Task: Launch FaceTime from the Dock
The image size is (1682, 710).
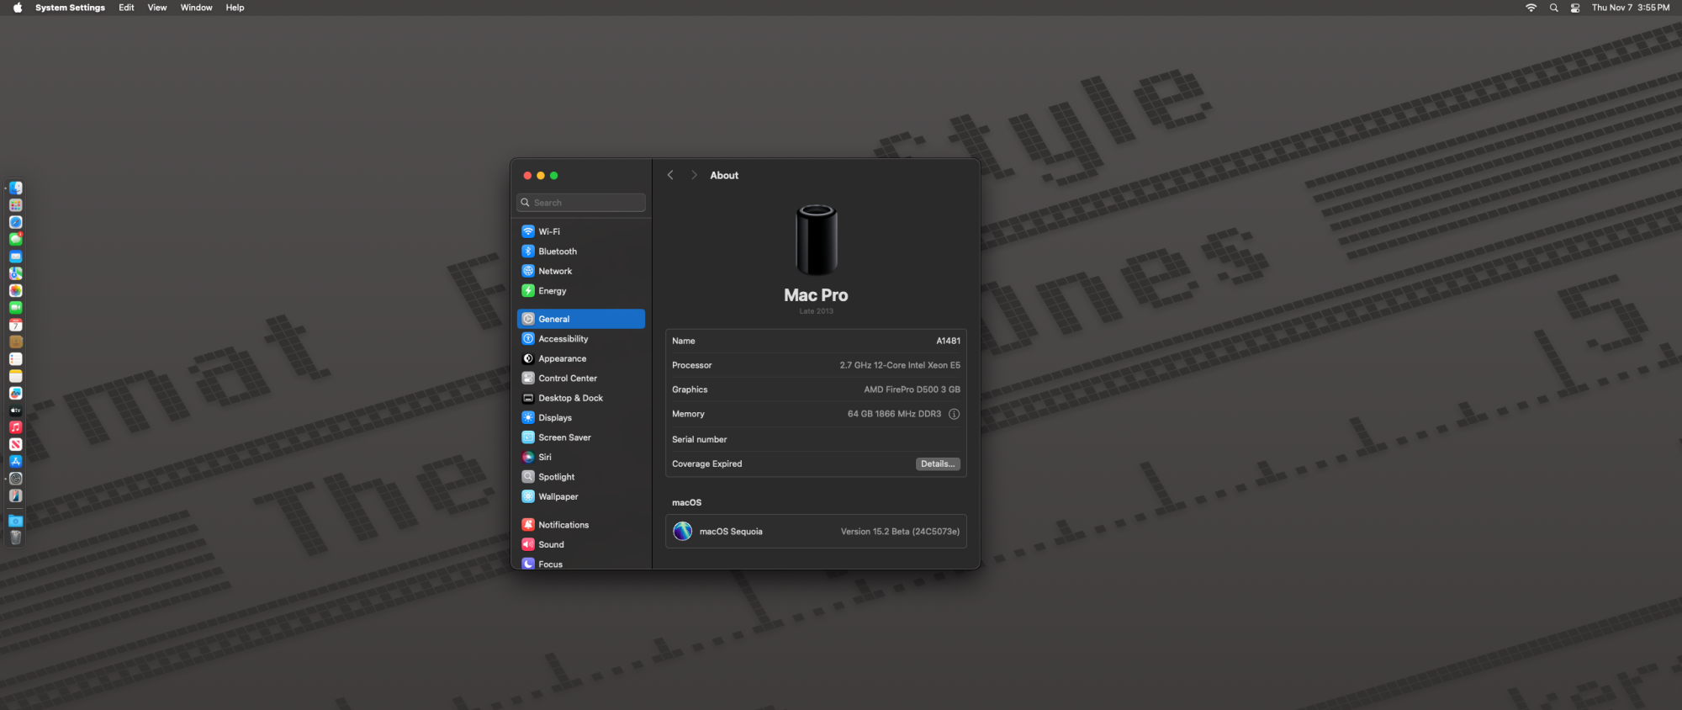Action: pos(16,308)
